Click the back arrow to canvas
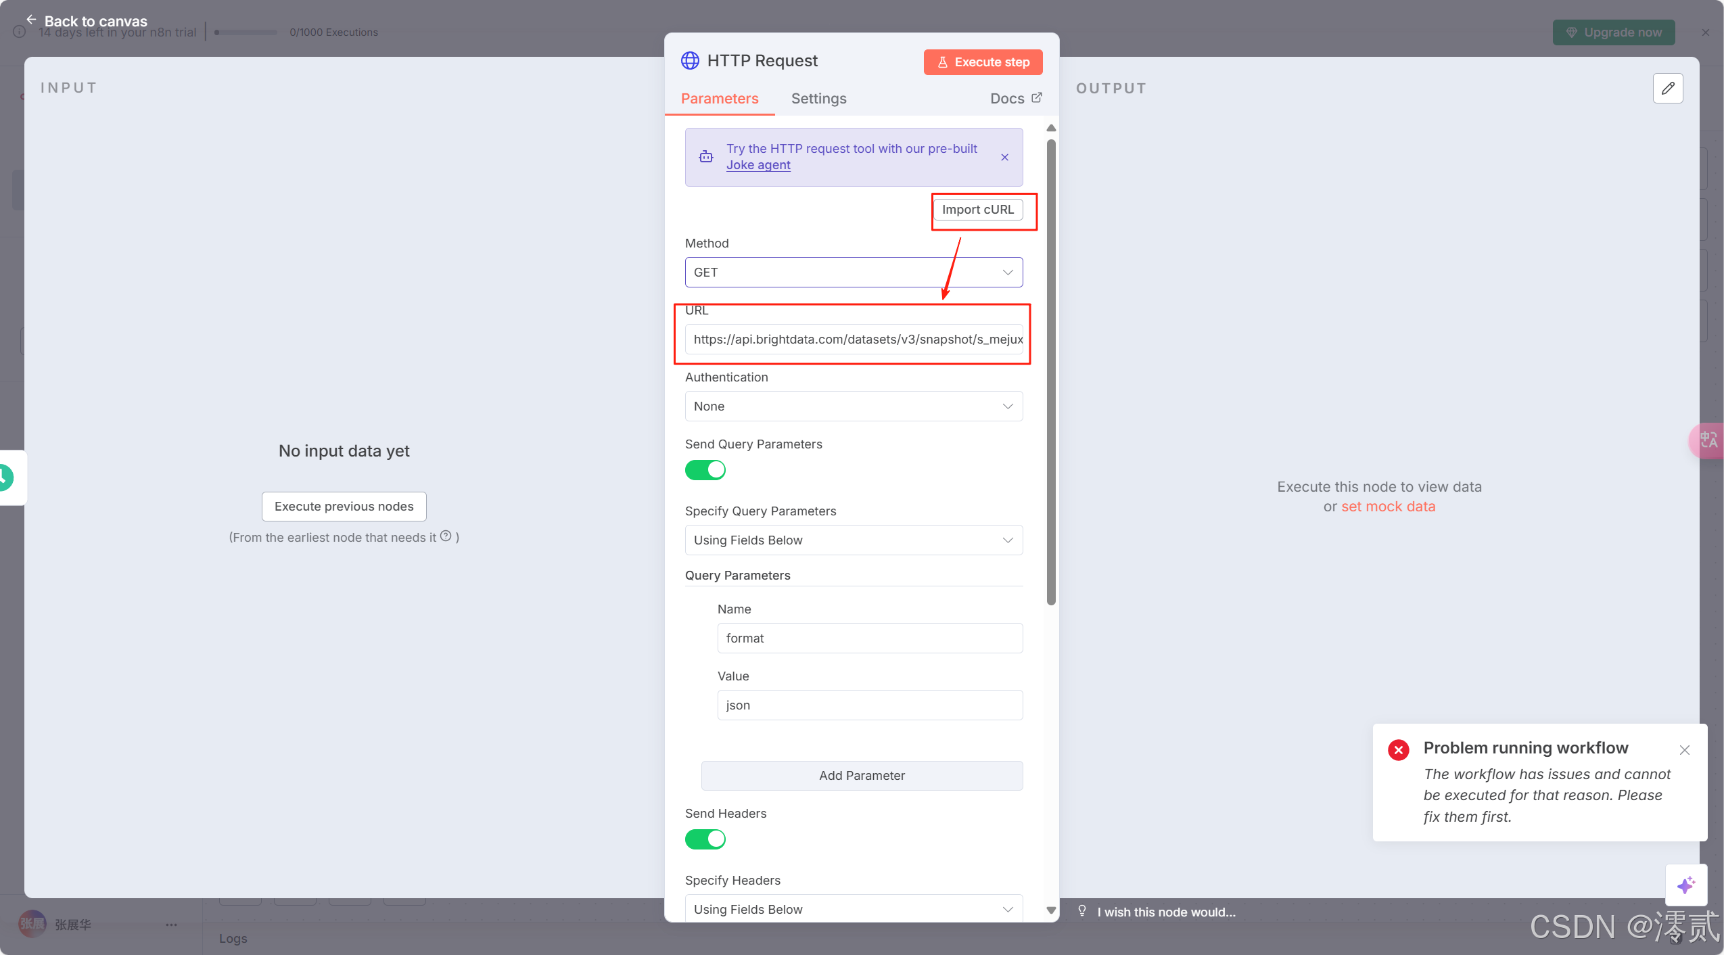This screenshot has height=955, width=1724. tap(31, 20)
